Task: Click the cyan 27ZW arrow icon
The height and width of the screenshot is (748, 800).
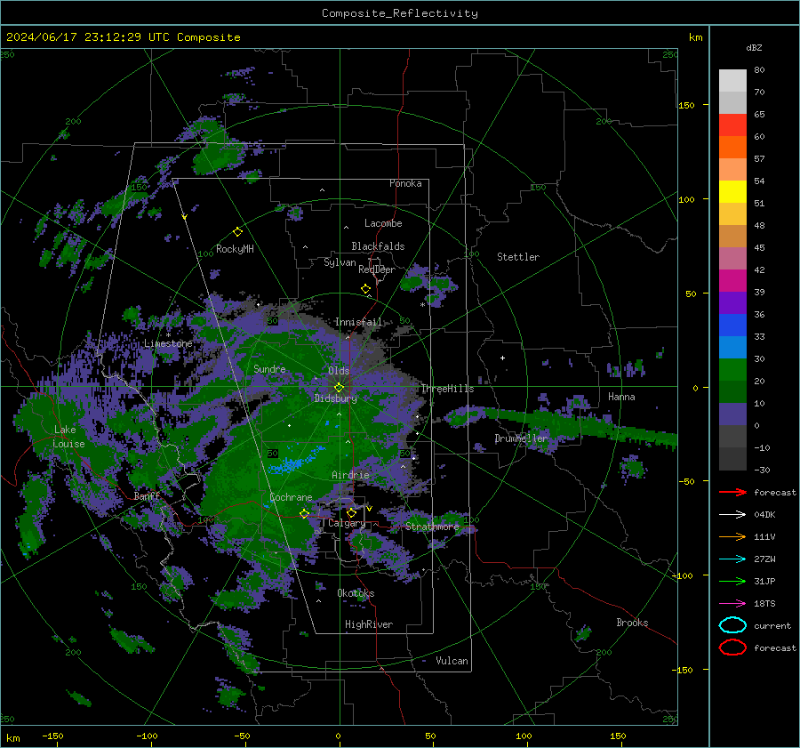Action: 732,559
